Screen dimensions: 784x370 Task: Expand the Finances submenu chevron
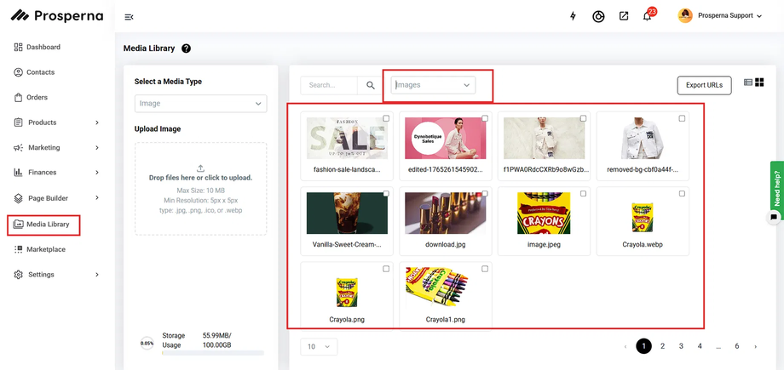click(x=97, y=173)
